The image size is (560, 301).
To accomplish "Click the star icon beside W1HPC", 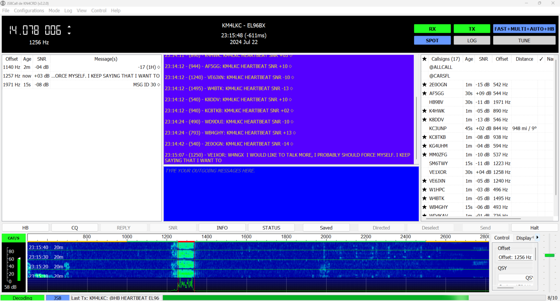I will pyautogui.click(x=424, y=189).
